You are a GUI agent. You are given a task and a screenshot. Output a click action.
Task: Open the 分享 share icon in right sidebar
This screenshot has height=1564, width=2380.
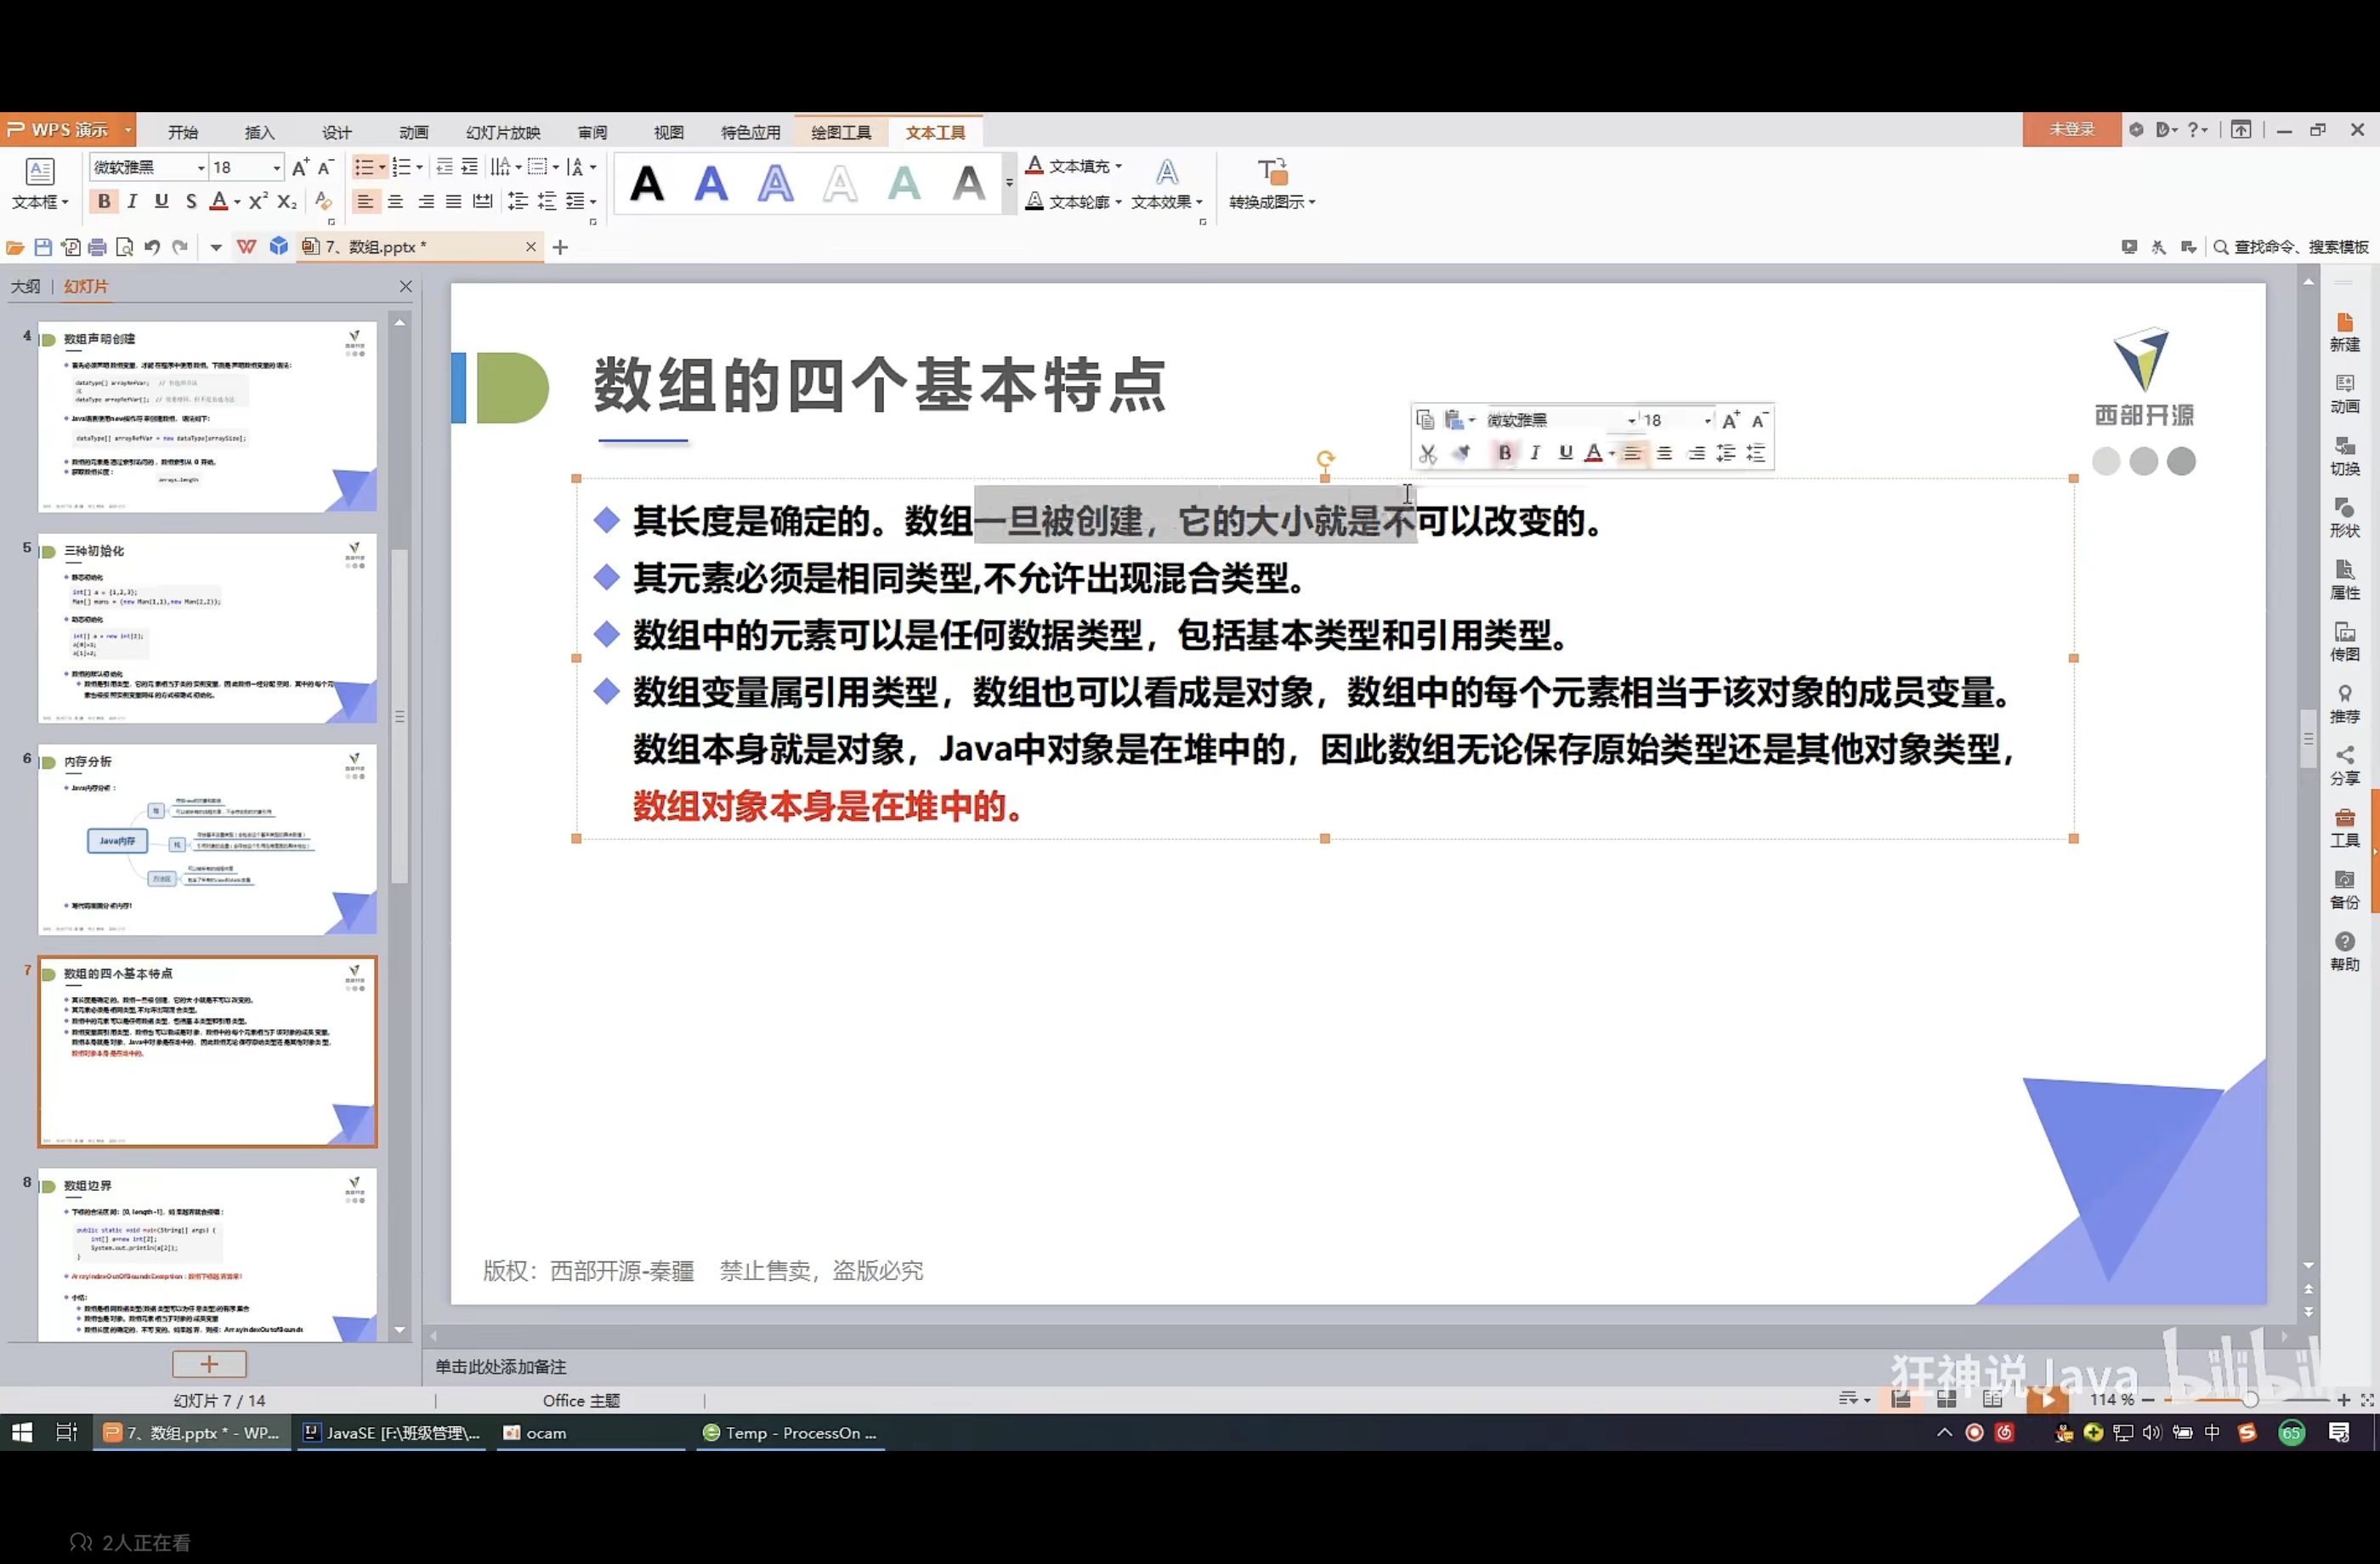[2344, 765]
